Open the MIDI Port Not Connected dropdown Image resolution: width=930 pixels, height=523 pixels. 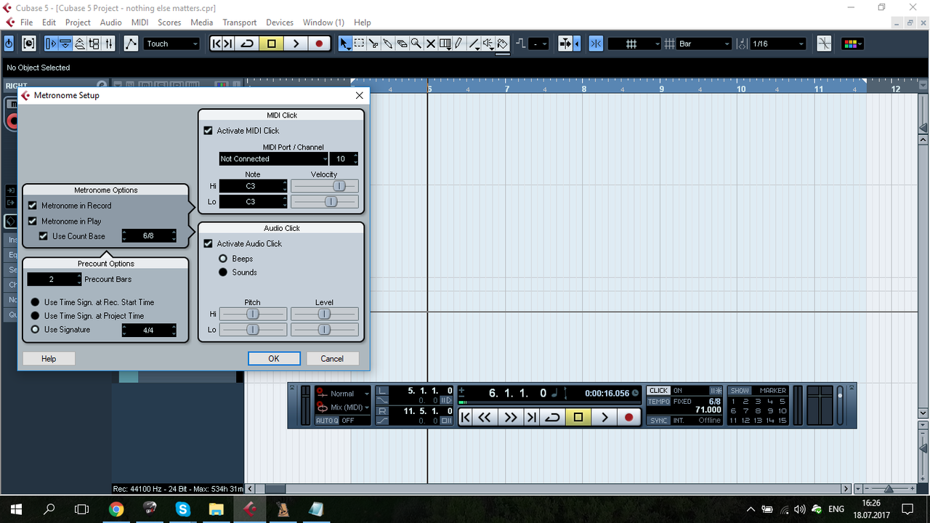(273, 159)
